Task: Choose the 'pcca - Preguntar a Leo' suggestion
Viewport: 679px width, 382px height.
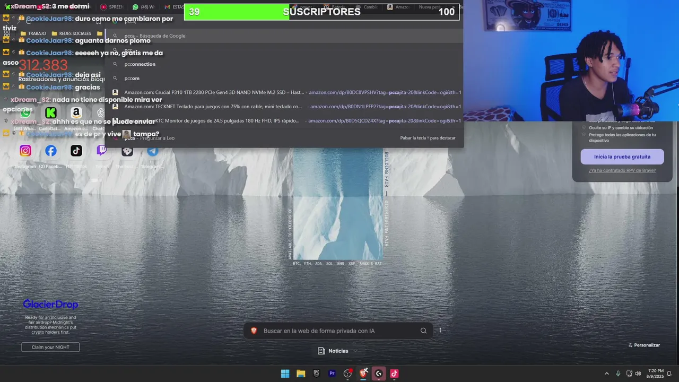Action: tap(284, 138)
